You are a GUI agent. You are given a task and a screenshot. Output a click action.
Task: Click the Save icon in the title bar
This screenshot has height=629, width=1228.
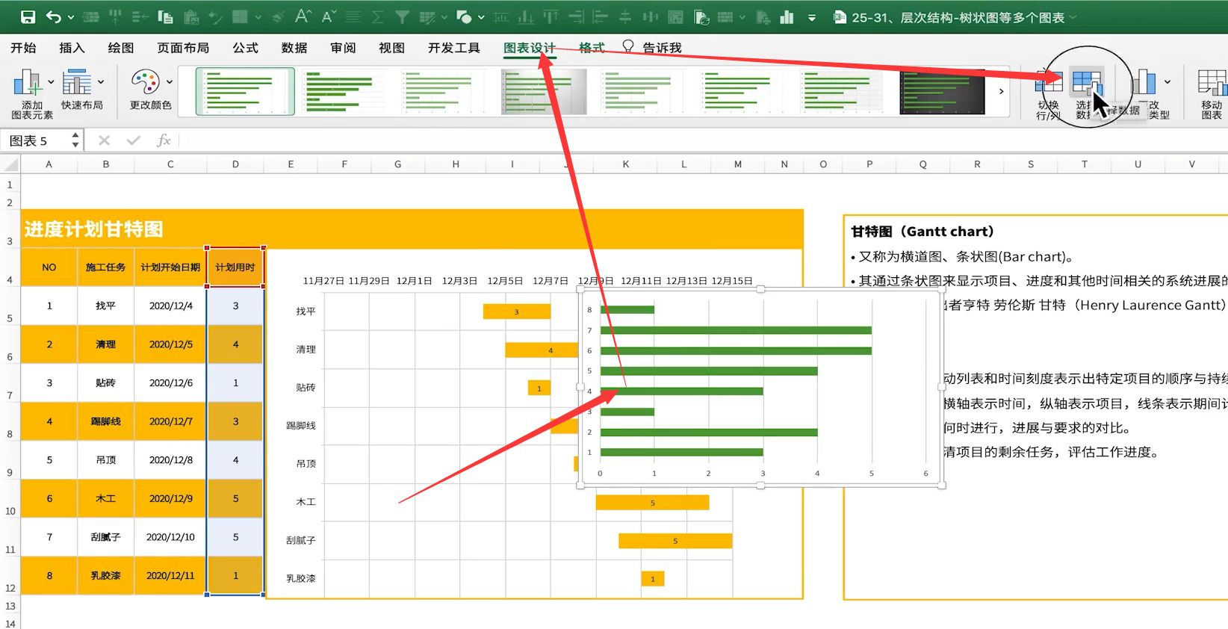28,16
